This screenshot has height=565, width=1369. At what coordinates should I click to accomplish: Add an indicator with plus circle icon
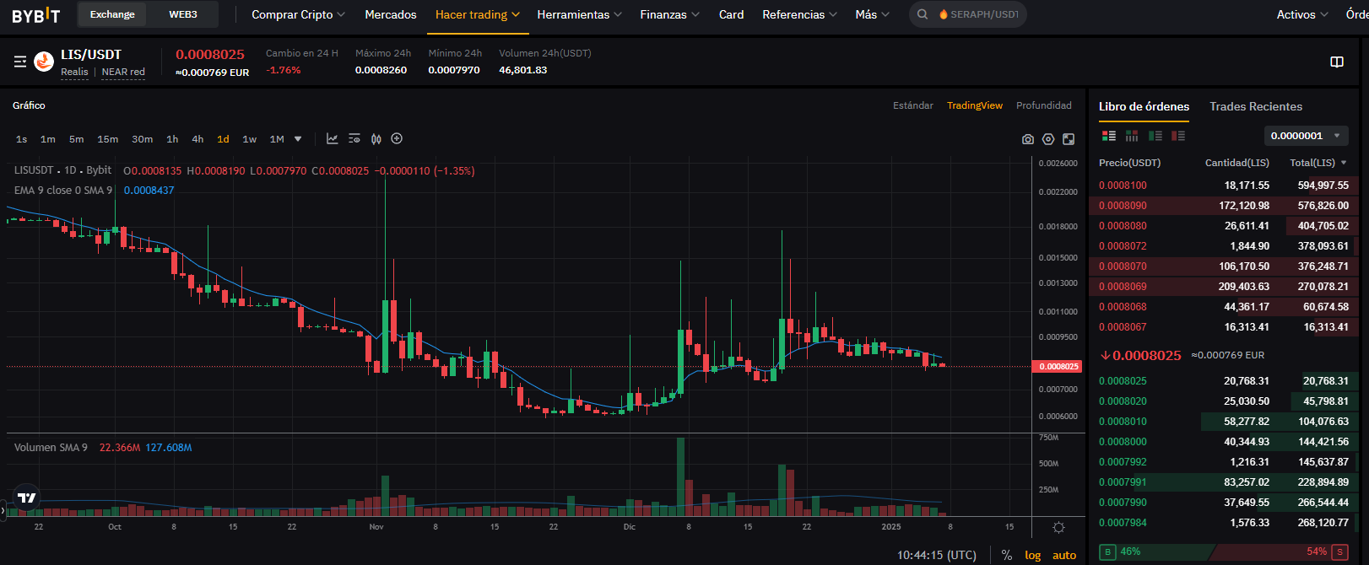click(x=397, y=139)
